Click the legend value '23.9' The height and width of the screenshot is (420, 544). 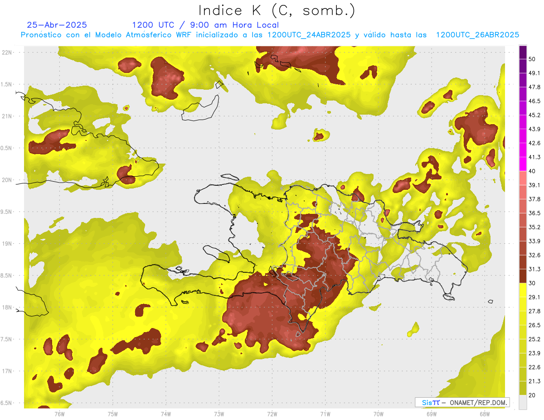tap(534, 353)
